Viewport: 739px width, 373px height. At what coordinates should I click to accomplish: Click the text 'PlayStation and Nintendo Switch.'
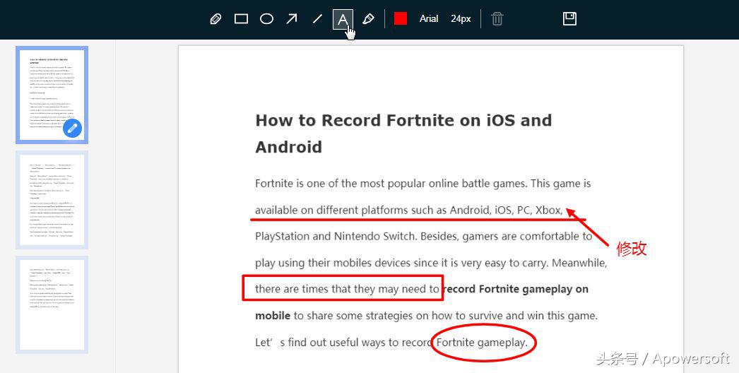coord(336,236)
